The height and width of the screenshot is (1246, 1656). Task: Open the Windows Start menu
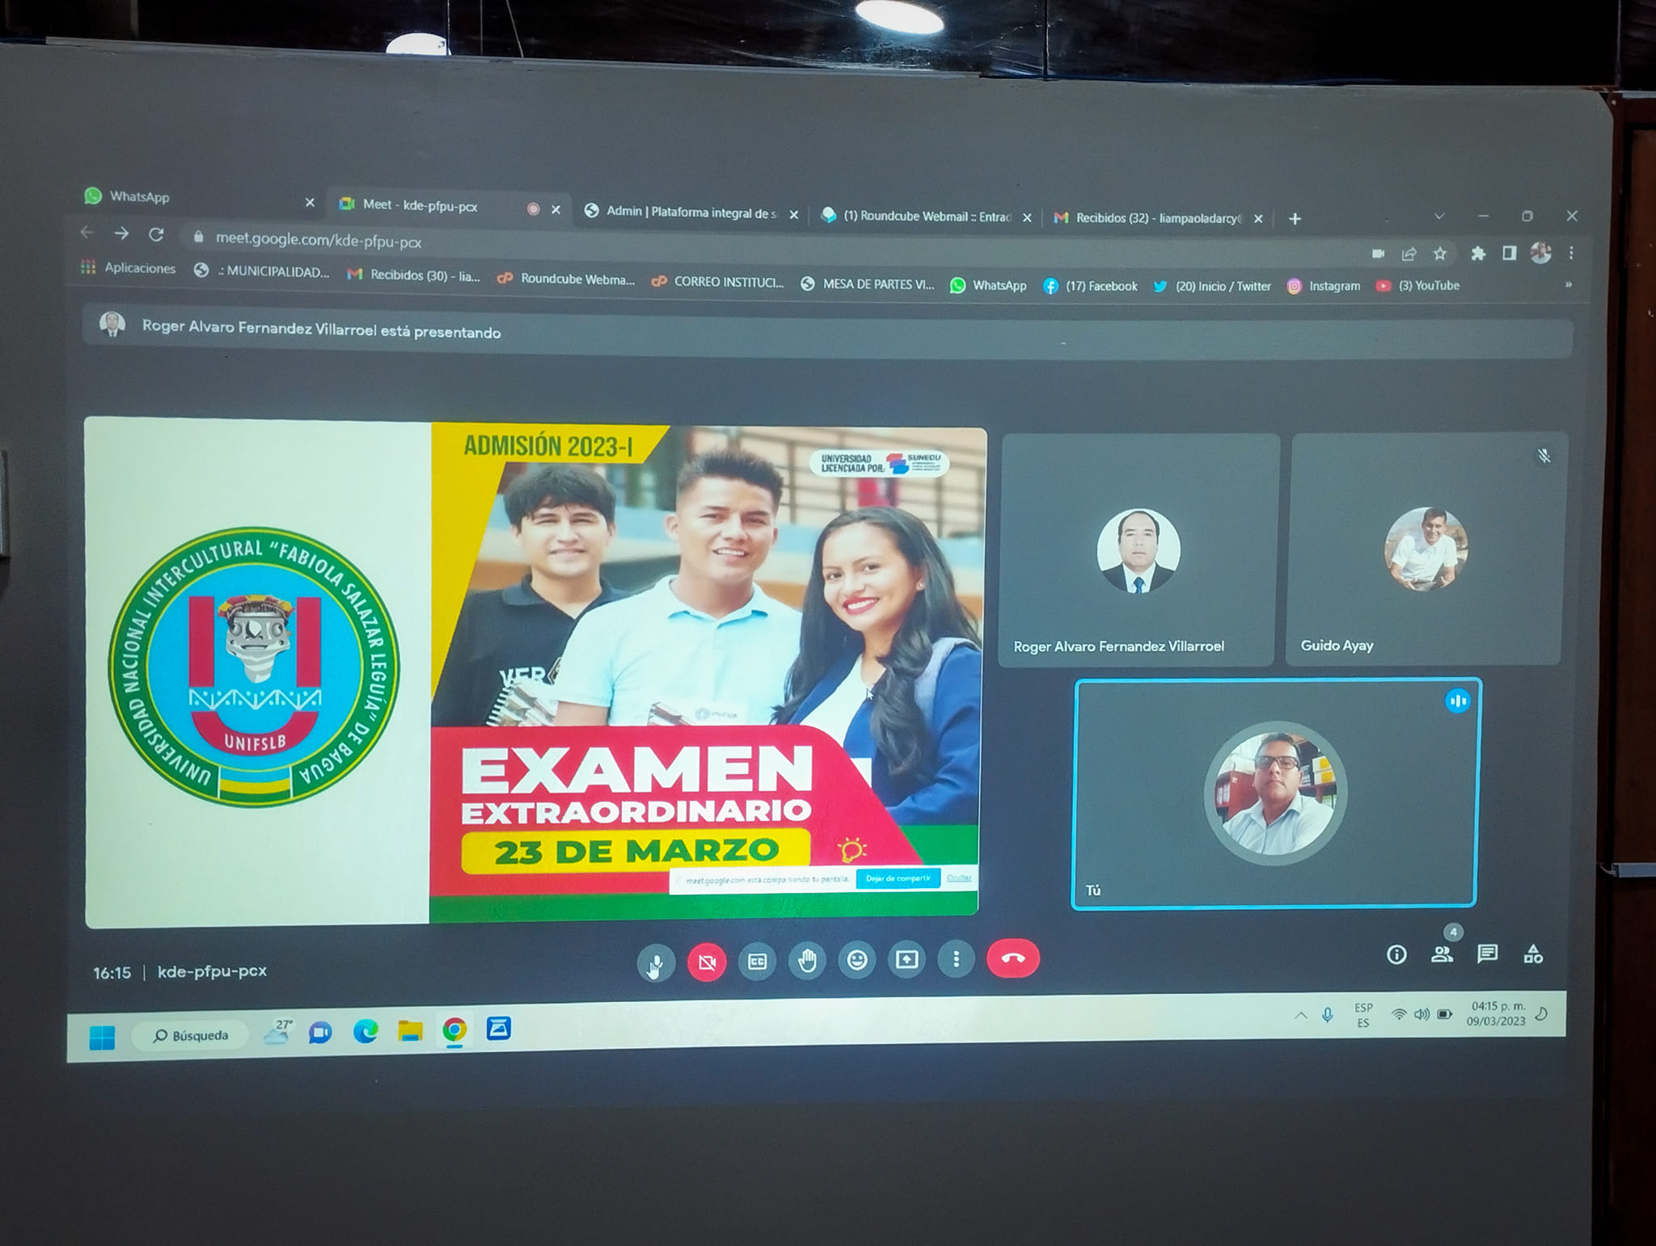pyautogui.click(x=102, y=1037)
